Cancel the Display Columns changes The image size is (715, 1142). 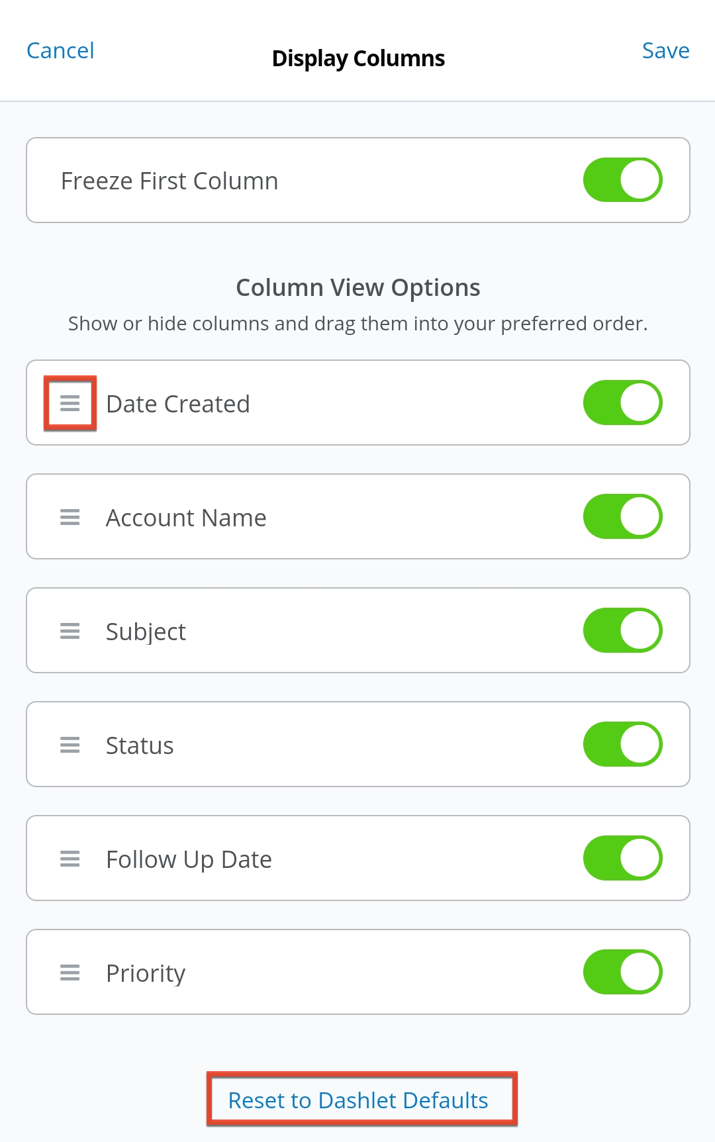(x=60, y=51)
